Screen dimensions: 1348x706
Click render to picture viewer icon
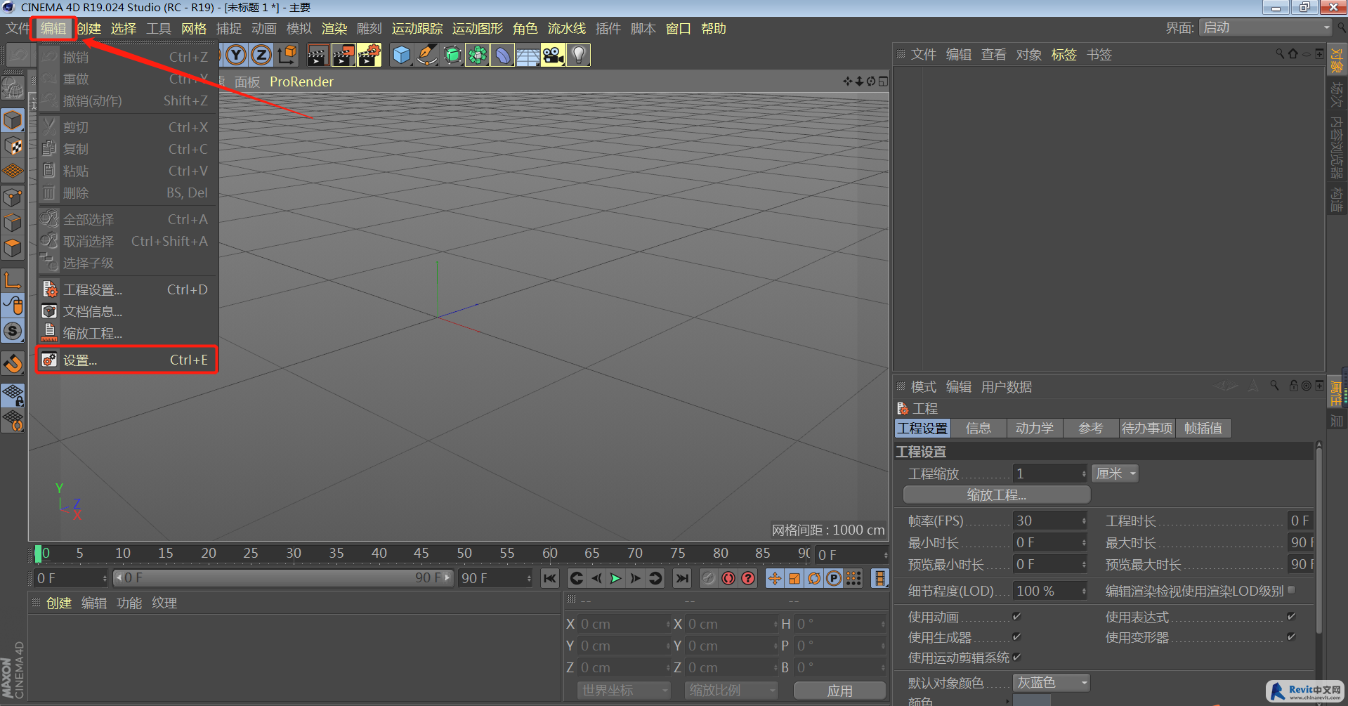point(343,55)
